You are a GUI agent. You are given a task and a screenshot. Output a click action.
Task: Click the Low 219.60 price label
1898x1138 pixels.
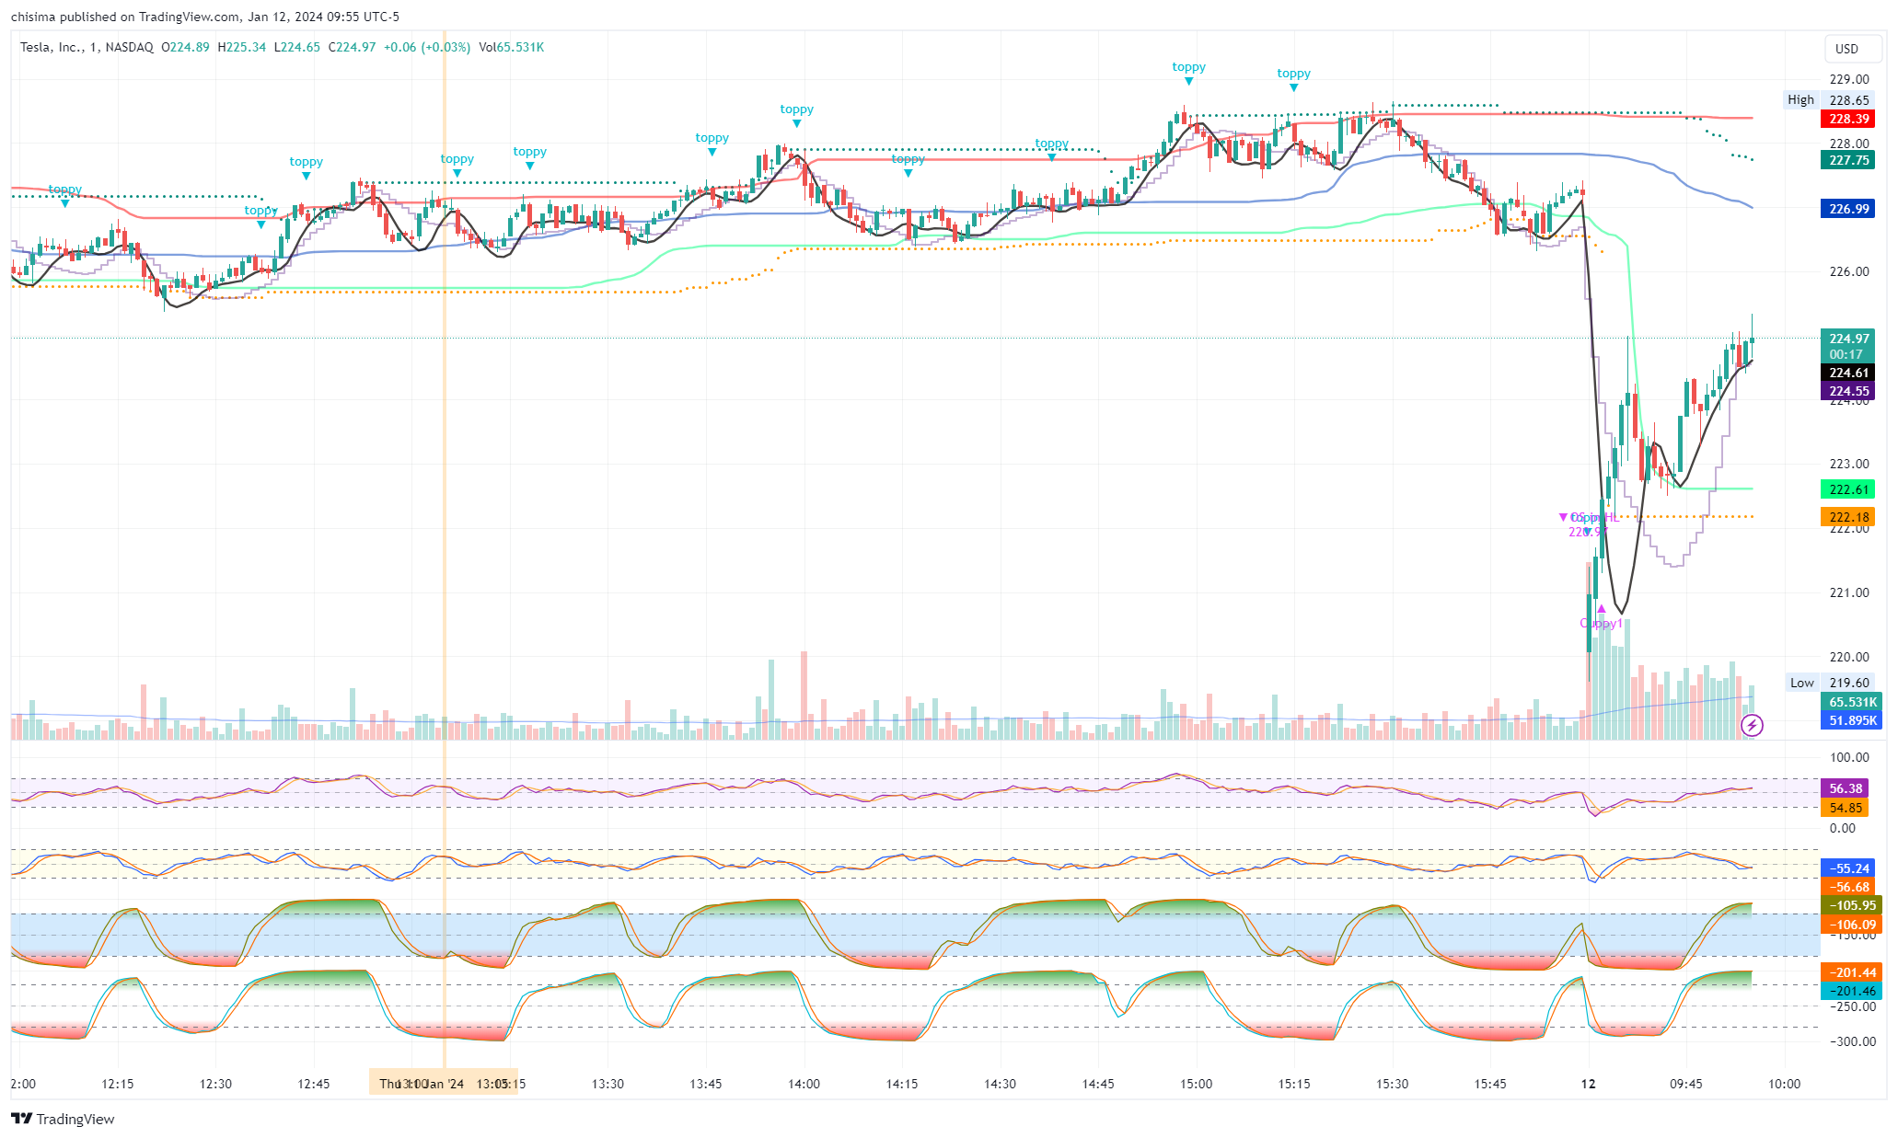pyautogui.click(x=1848, y=683)
